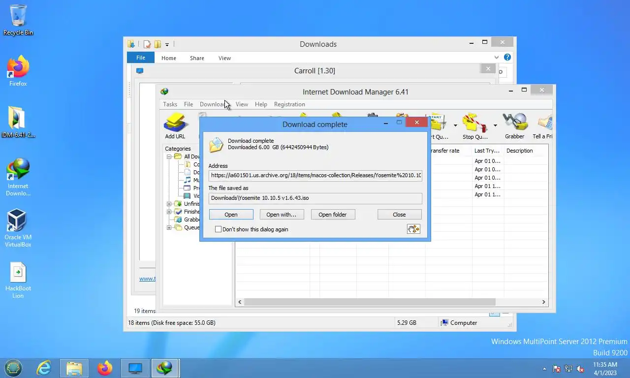The image size is (630, 378).
Task: Switch to the Share tab in Explorer
Action: click(197, 58)
